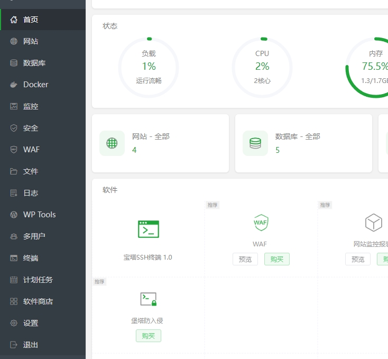388x359 pixels.
Task: Open 安全 menu item
Action: 43,128
